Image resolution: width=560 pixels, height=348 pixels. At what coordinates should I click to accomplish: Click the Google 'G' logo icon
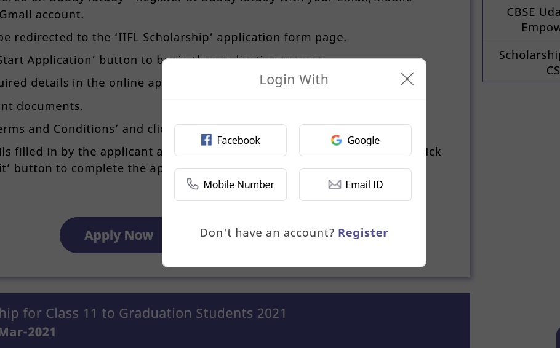[336, 140]
